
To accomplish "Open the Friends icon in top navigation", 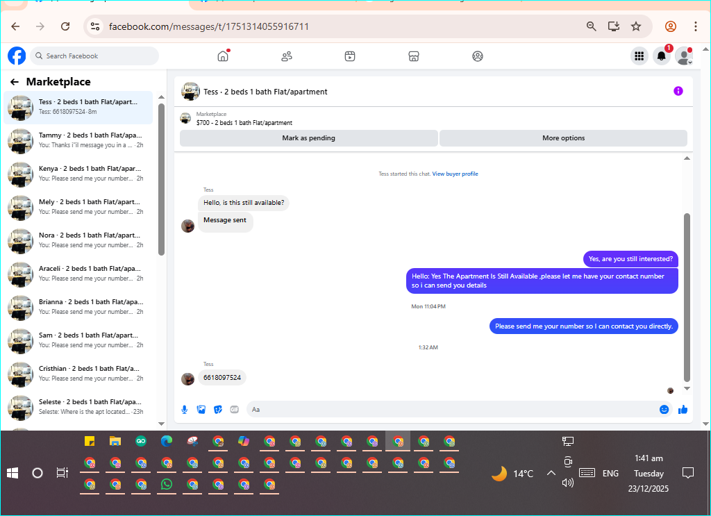I will click(x=287, y=56).
